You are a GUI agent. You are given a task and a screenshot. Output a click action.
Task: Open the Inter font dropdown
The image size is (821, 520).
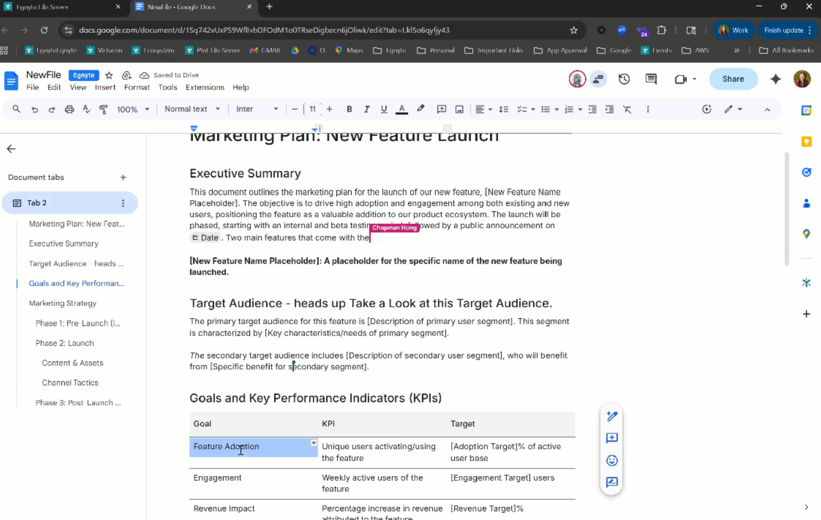pos(256,110)
